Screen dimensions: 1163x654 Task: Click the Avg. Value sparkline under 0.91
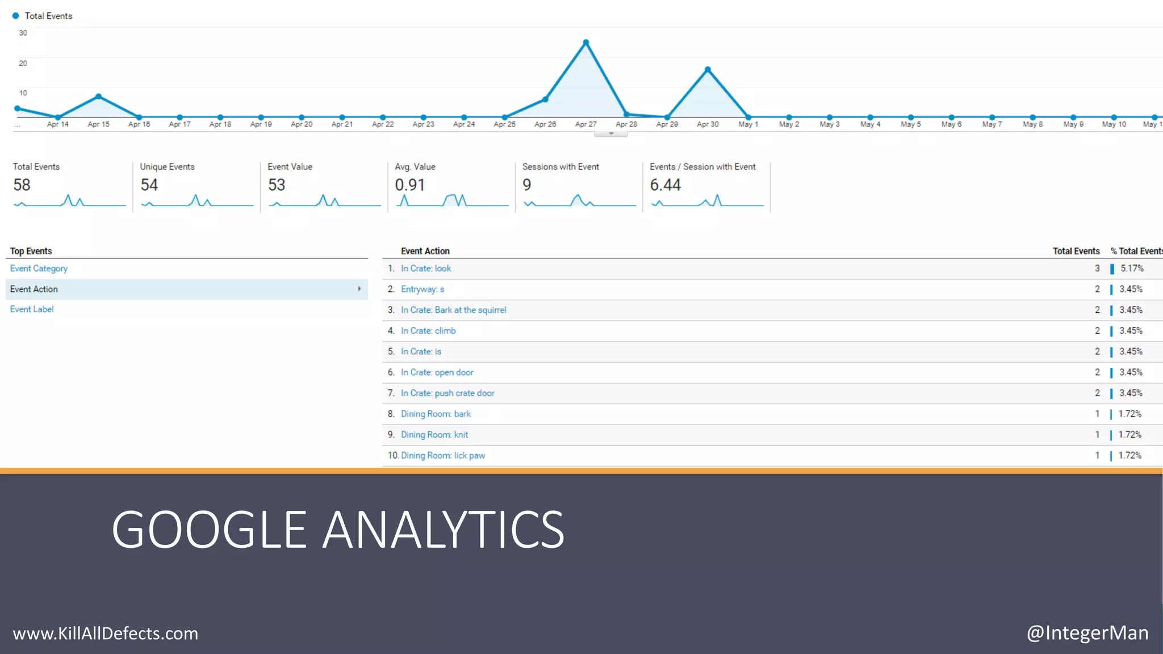452,200
